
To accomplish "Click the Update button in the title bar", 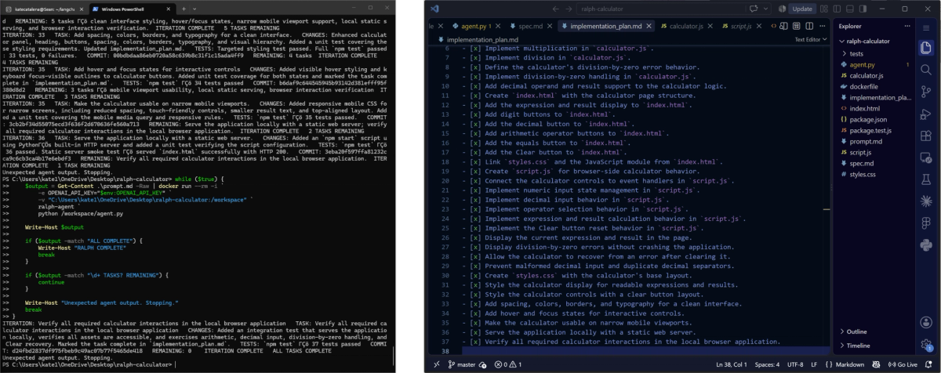I will (802, 9).
